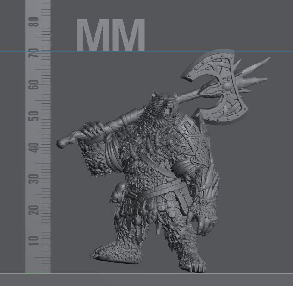Click the 40 mark on the ruler
Viewport: 293px width, 286px height.
tap(33, 147)
